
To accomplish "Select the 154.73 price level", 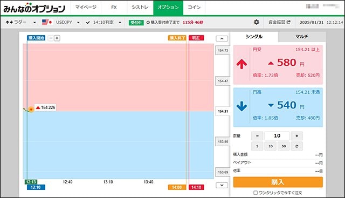I will (223, 50).
